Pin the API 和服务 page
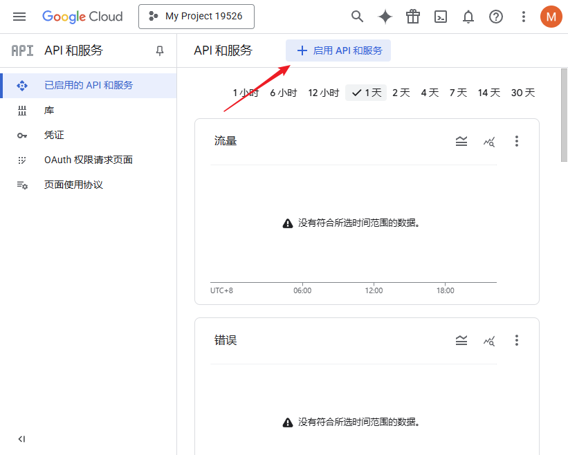568x455 pixels. tap(159, 50)
